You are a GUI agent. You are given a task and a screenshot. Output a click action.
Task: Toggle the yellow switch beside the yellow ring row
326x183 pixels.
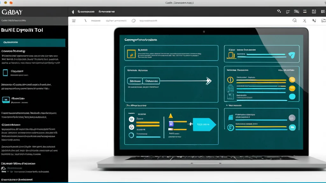pyautogui.click(x=292, y=80)
